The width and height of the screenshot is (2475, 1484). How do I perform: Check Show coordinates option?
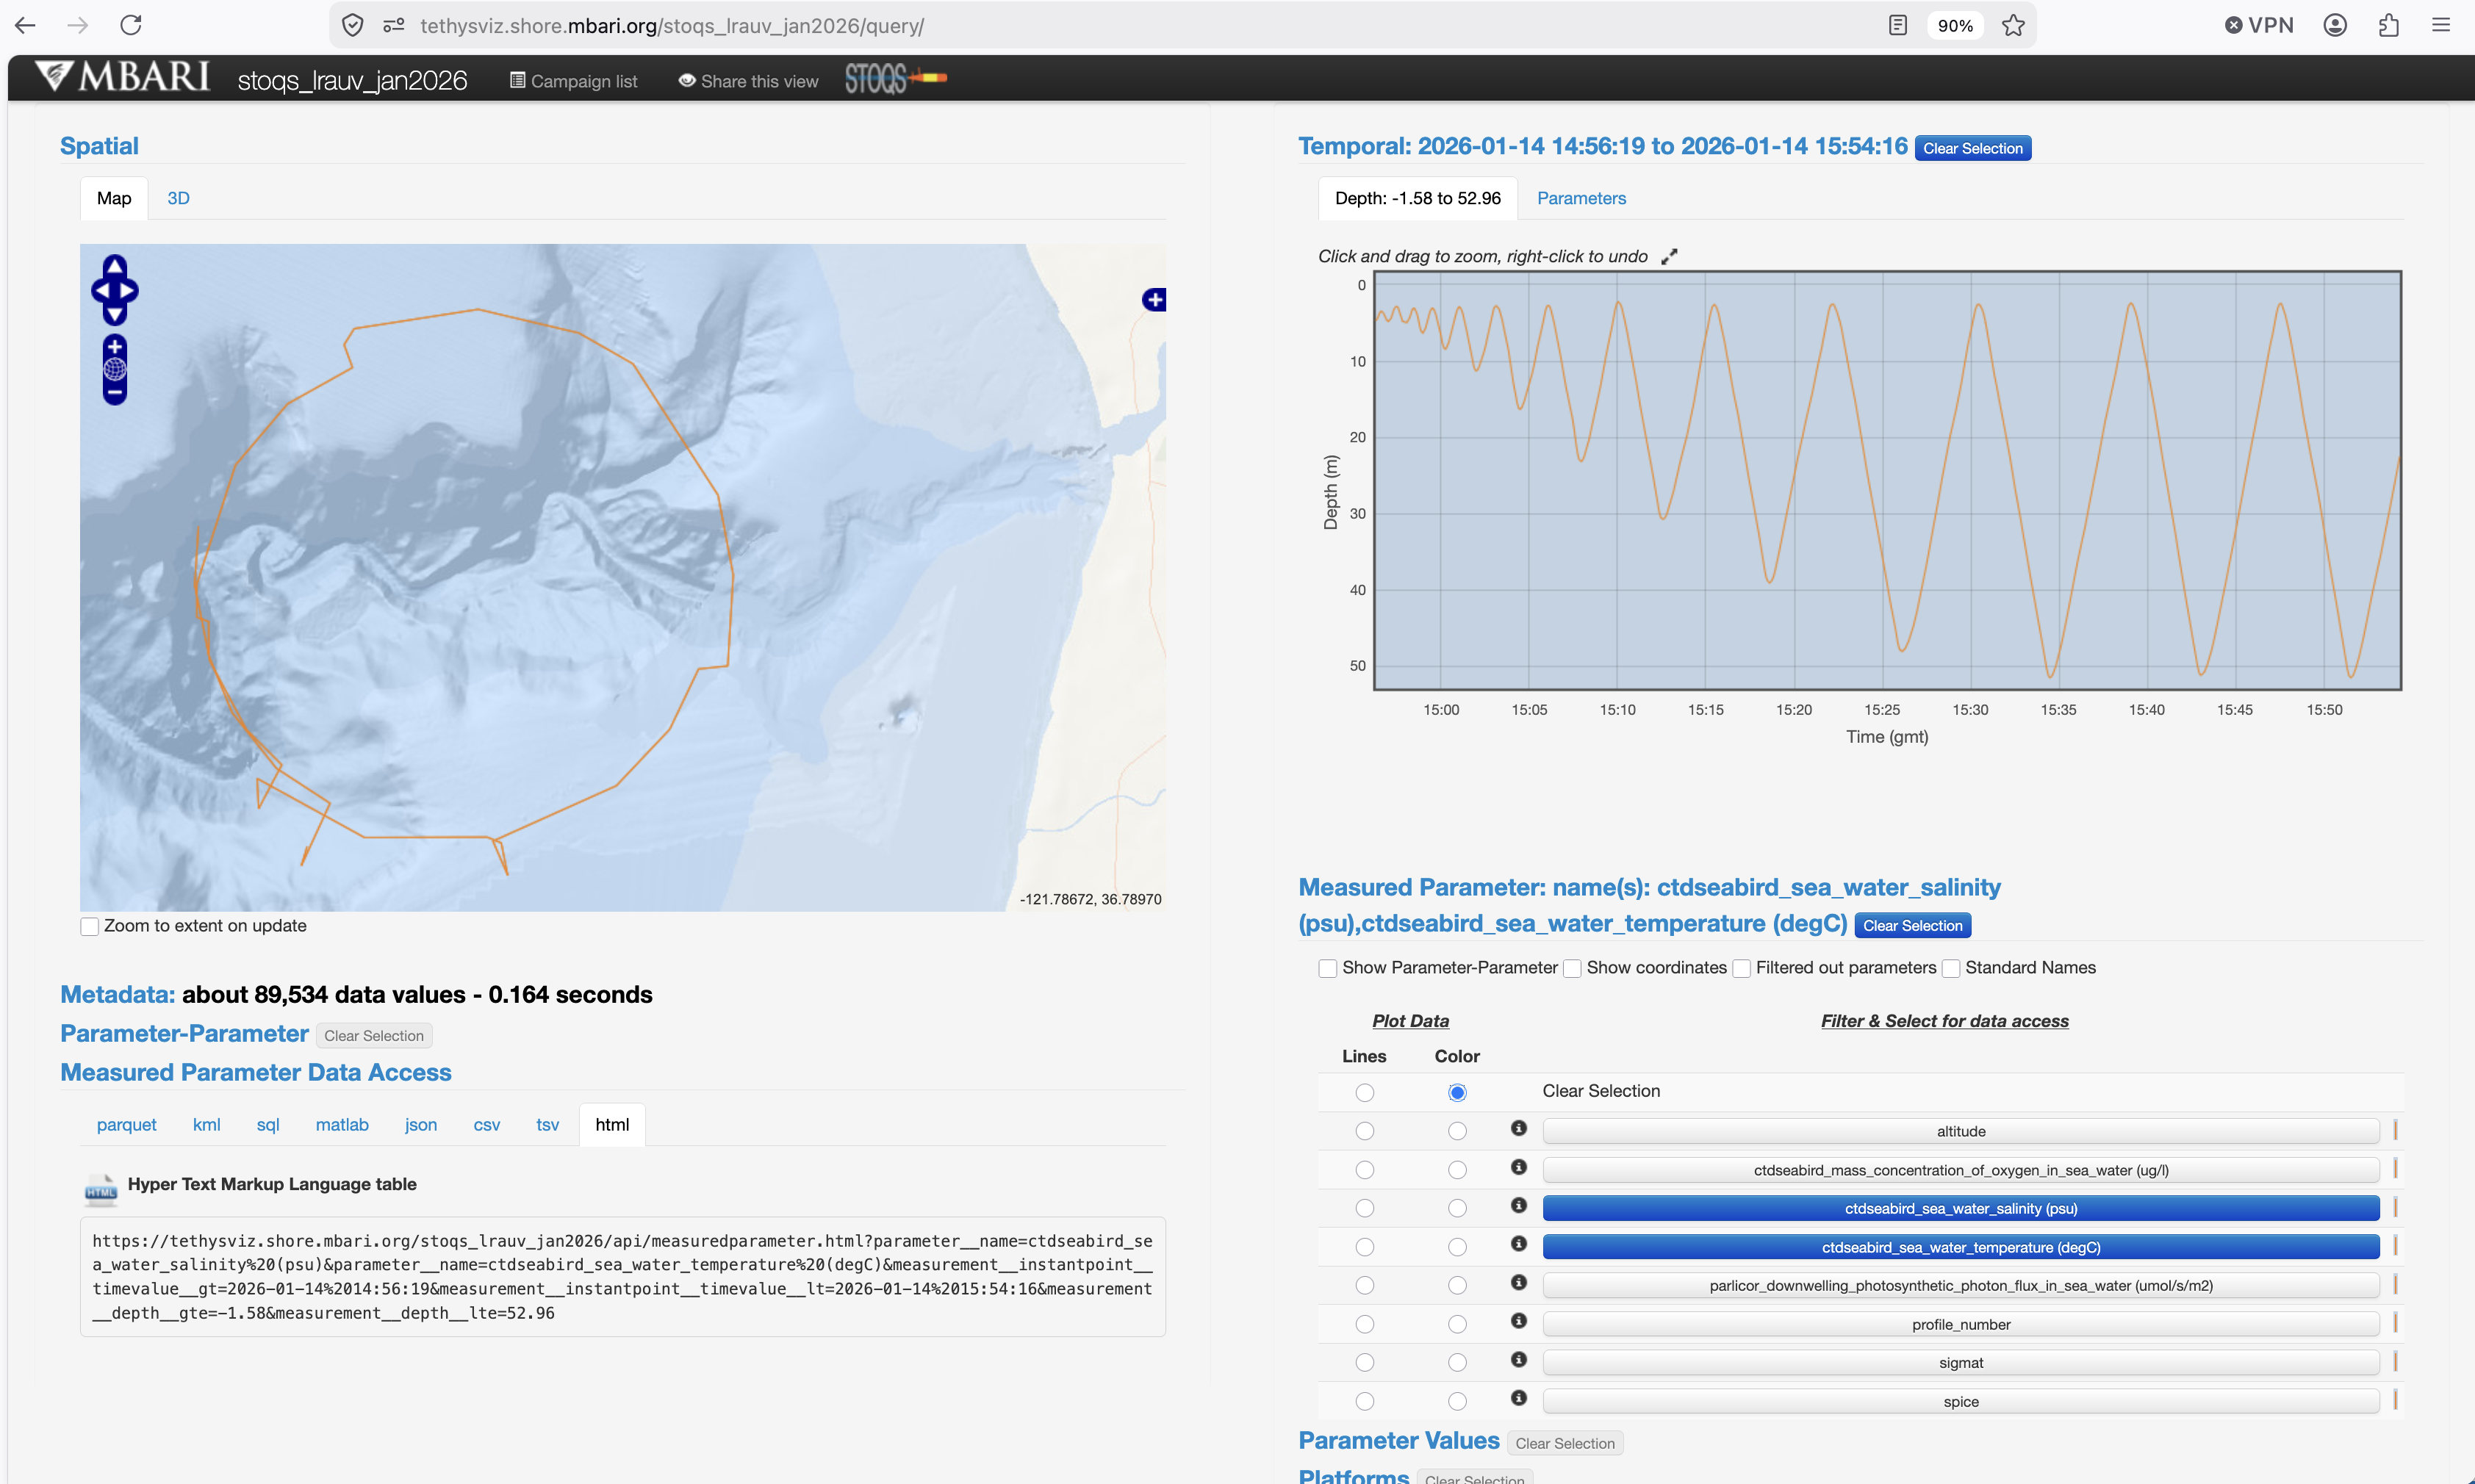coord(1572,969)
